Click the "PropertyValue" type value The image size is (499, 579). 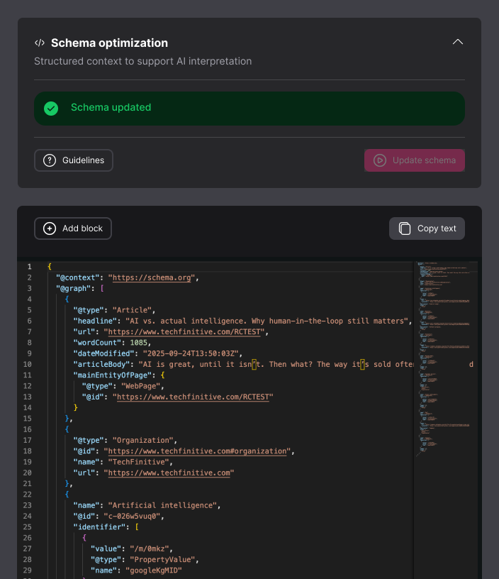[x=162, y=559]
